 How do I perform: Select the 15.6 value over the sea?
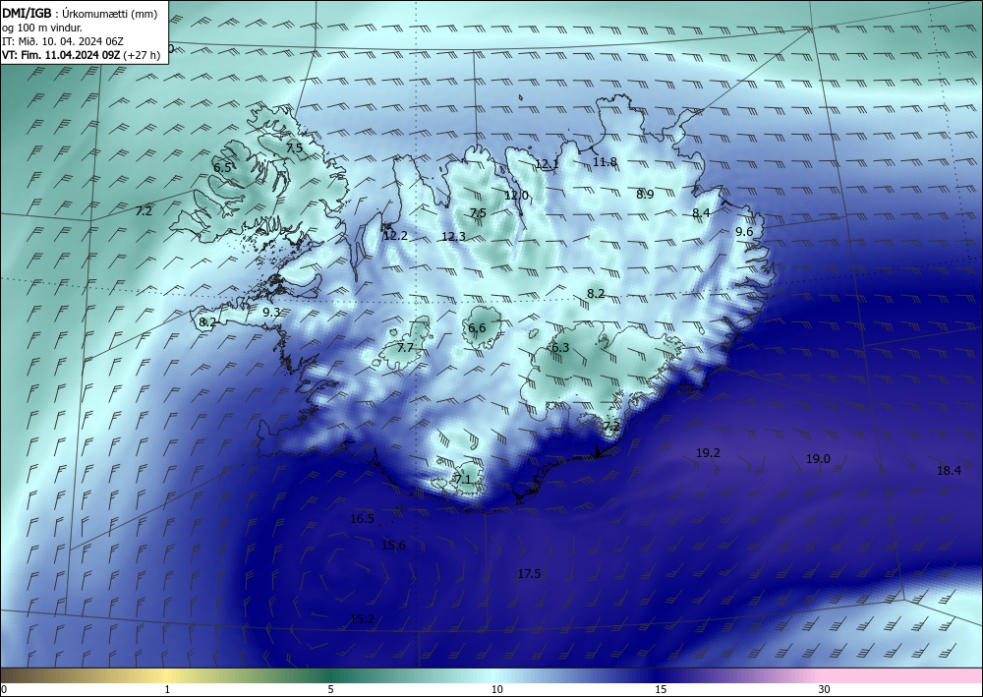(x=393, y=546)
